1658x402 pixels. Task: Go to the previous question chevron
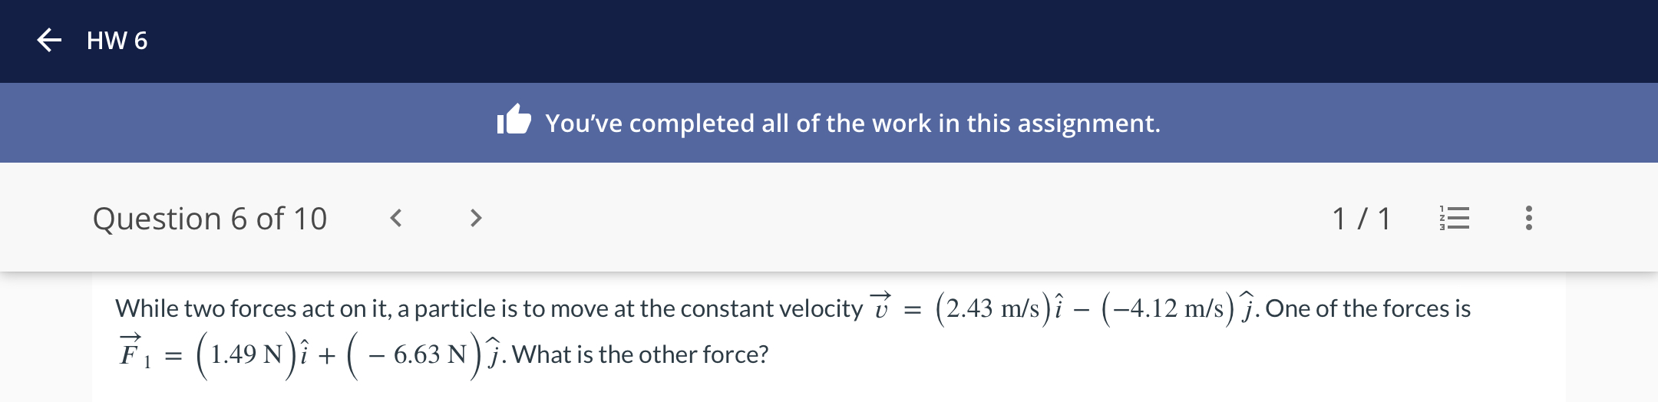pyautogui.click(x=396, y=219)
